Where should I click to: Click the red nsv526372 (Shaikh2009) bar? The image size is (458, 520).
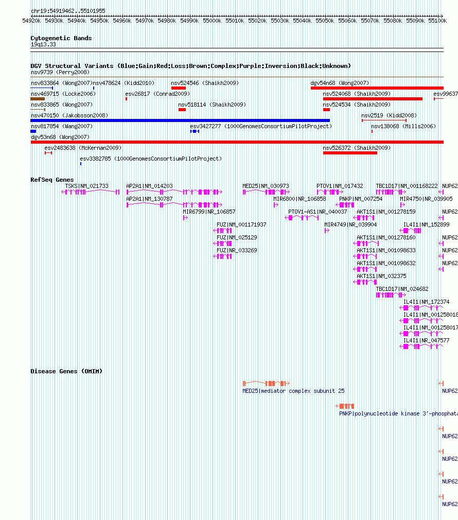click(x=350, y=153)
